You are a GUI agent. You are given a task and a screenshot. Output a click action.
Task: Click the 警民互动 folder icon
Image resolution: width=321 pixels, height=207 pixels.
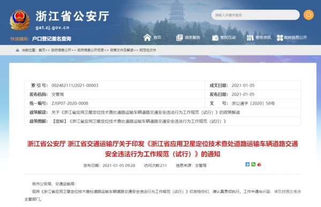point(215,37)
